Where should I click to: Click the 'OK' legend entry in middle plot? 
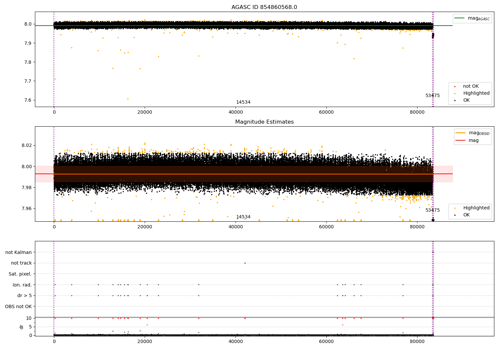click(x=466, y=215)
